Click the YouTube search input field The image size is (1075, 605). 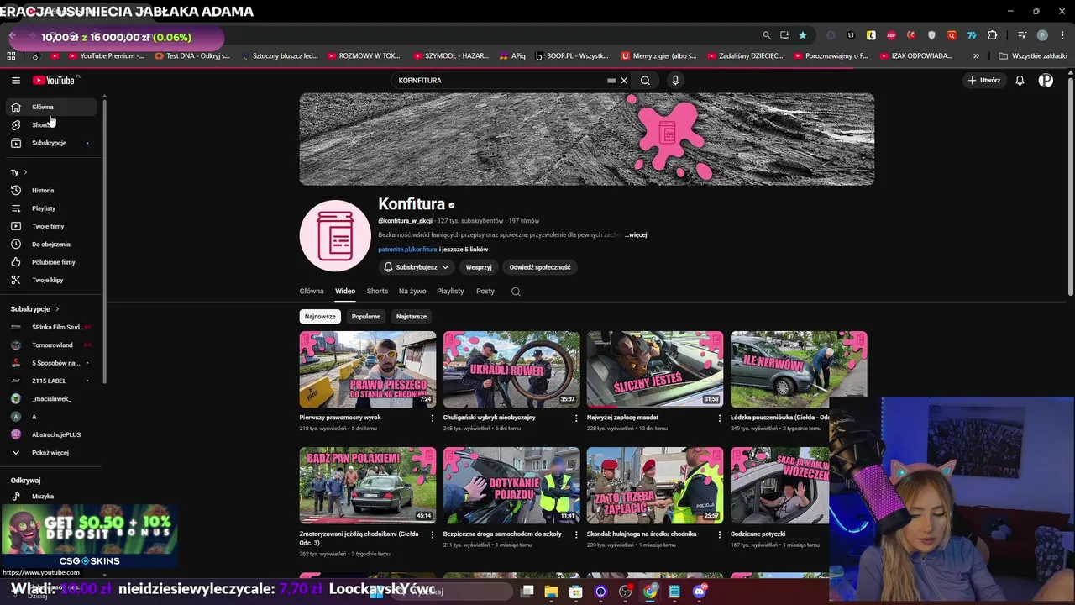(x=500, y=81)
